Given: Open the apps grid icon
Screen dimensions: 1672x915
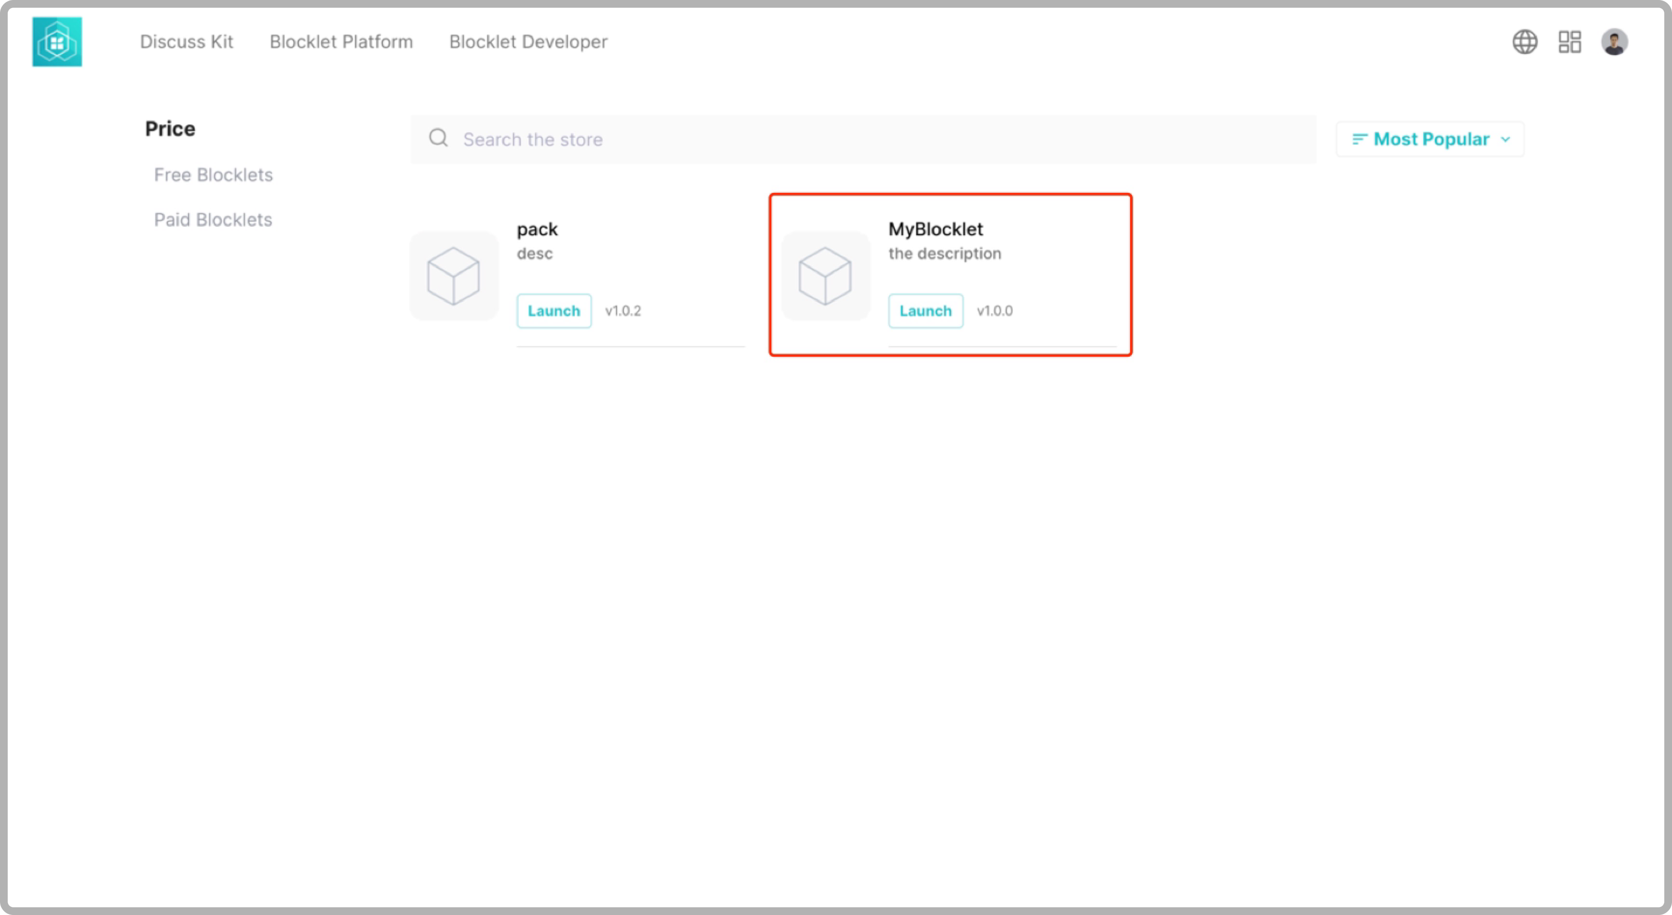Looking at the screenshot, I should click(1569, 42).
